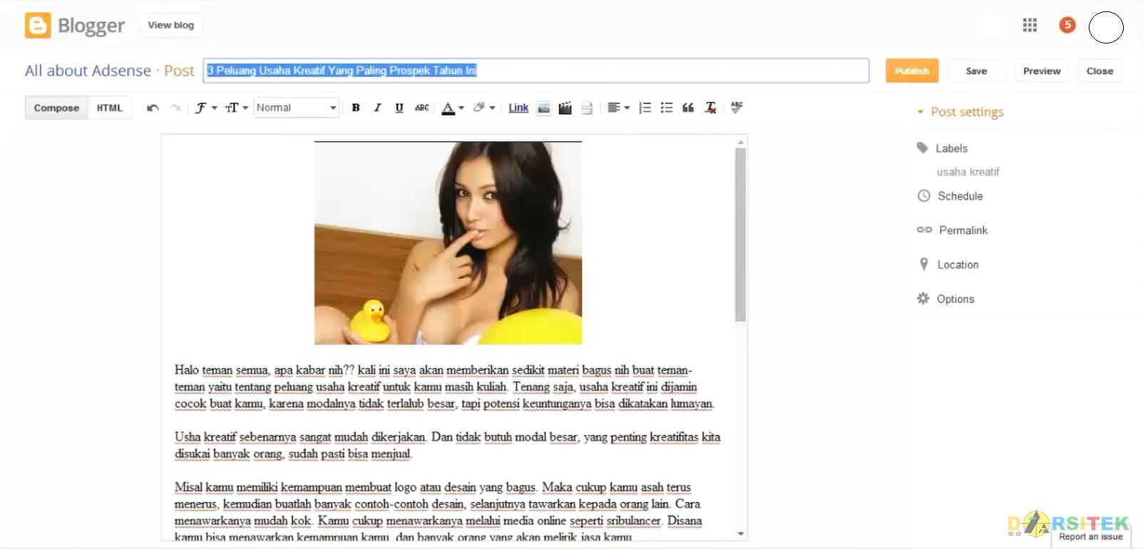Apply numbered list formatting
The image size is (1143, 549).
point(645,108)
